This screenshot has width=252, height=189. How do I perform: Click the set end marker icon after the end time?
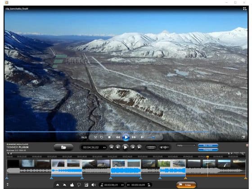[149, 185]
